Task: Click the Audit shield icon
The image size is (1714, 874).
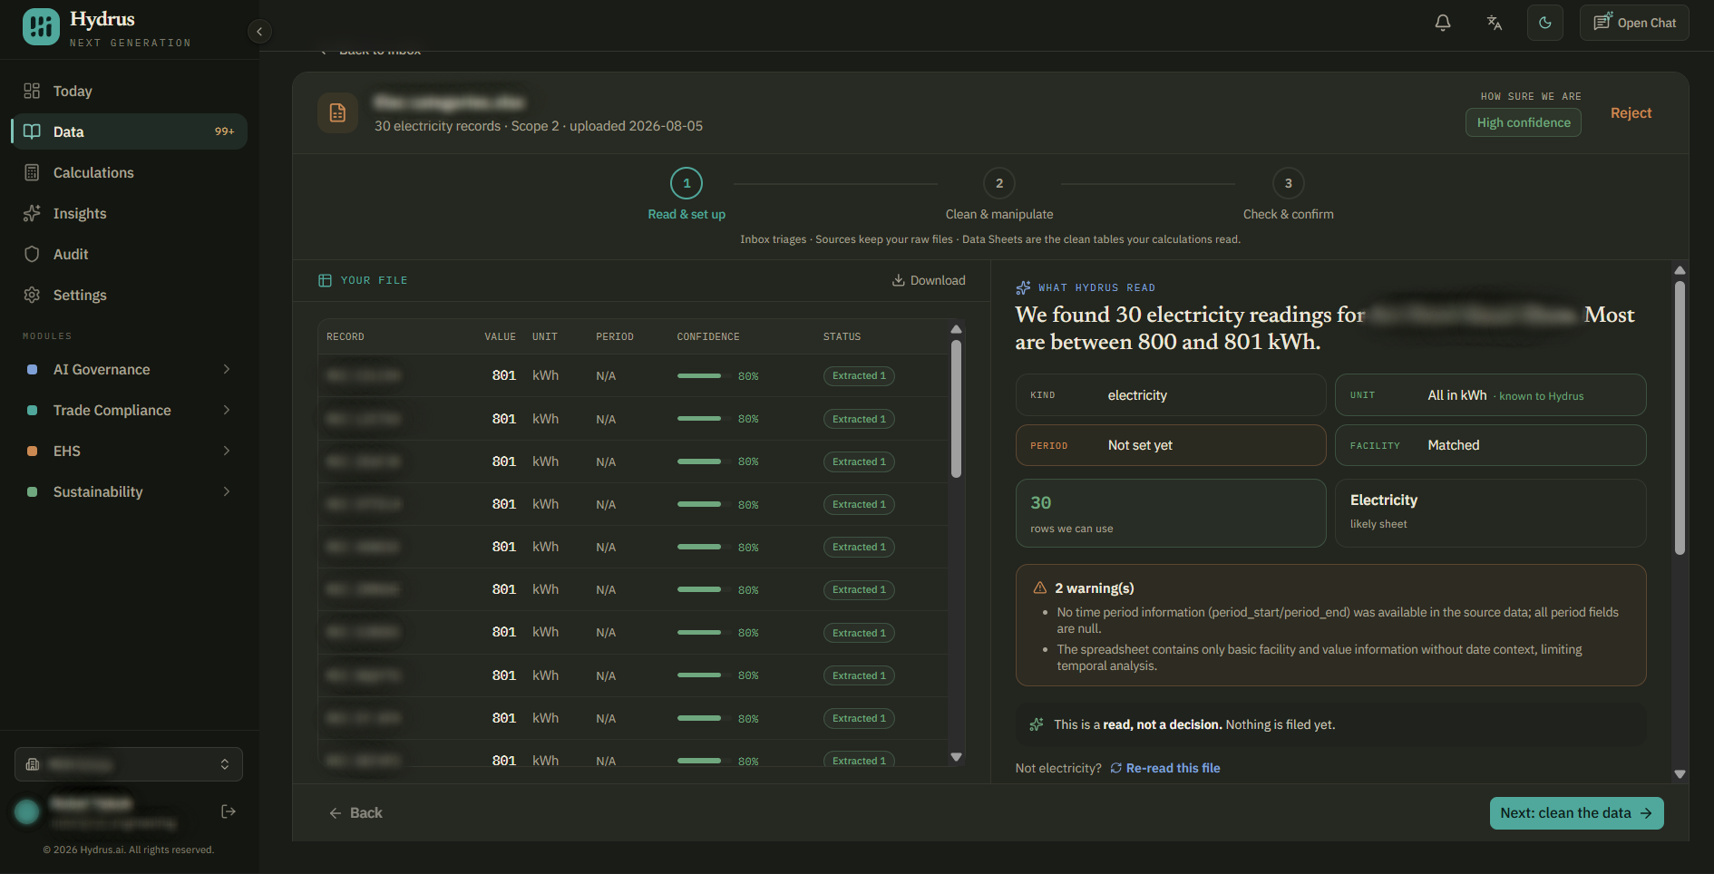Action: click(32, 254)
